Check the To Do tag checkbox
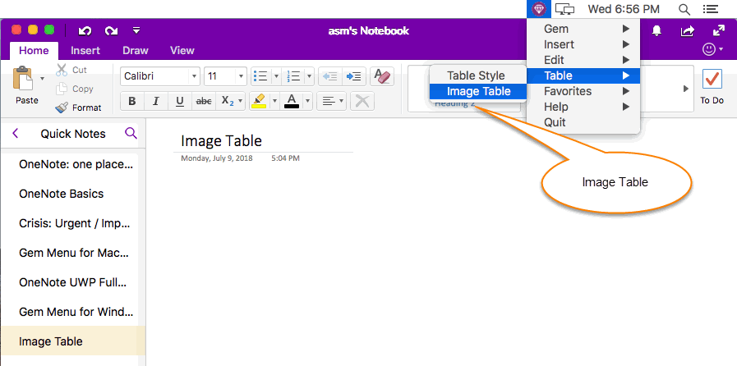 [712, 80]
